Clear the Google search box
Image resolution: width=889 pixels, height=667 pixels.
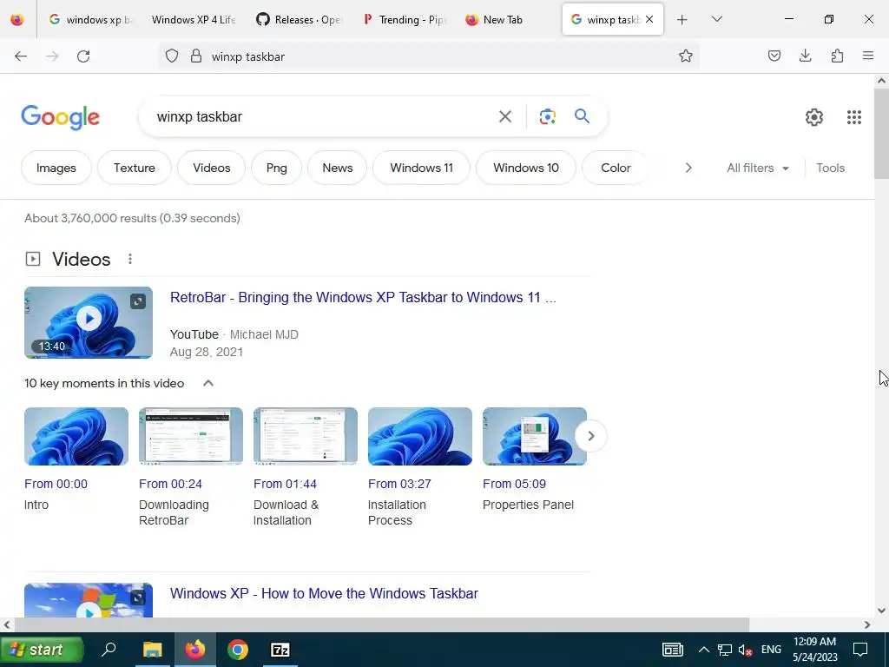[504, 117]
